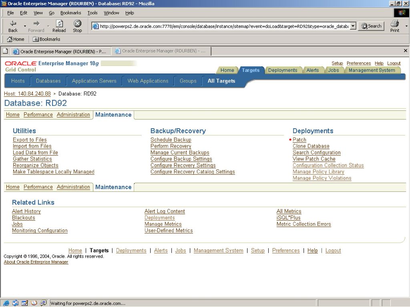
Task: Click the About Oracle Enterprise Manager link
Action: point(36,262)
